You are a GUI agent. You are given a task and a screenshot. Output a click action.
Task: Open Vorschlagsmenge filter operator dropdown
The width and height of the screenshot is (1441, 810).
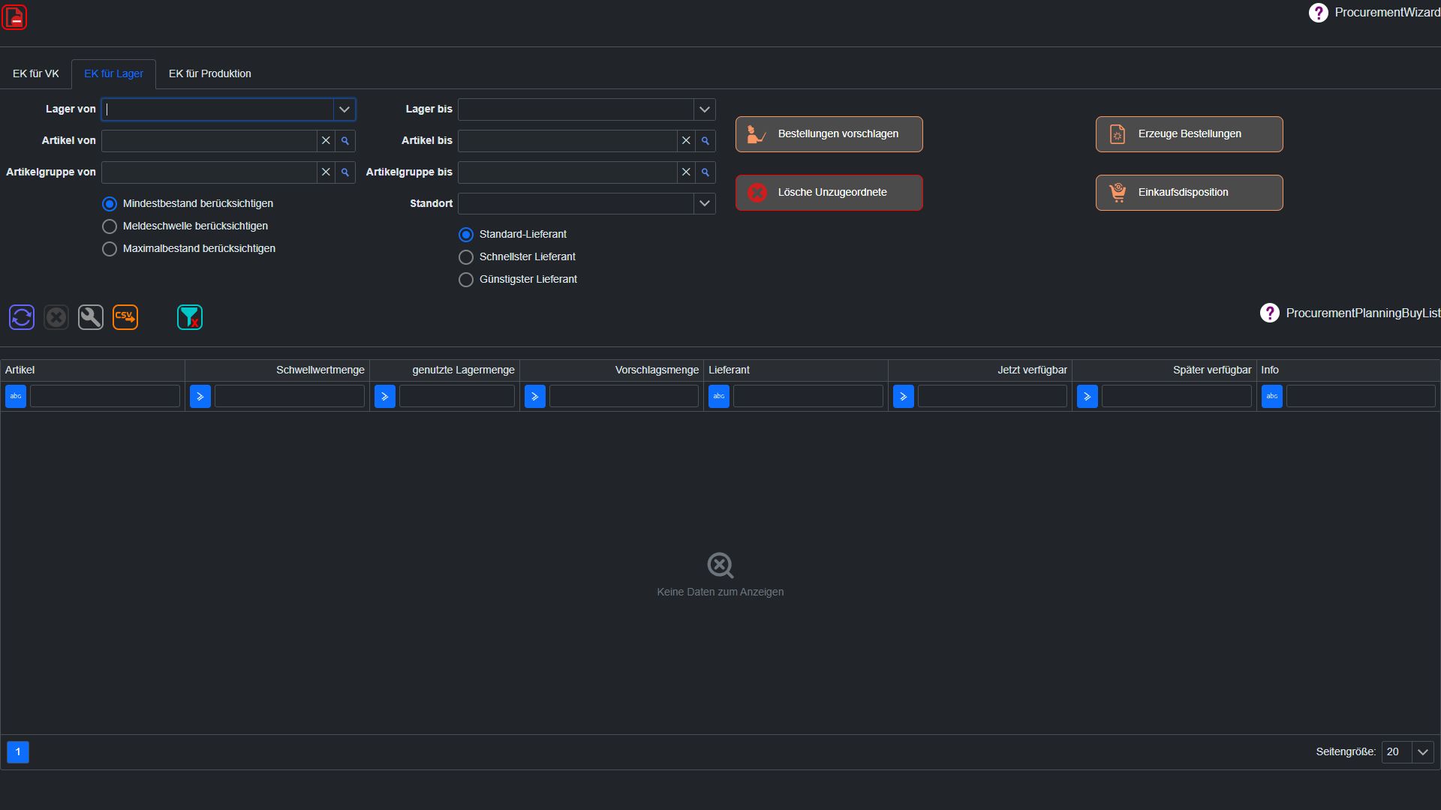click(535, 396)
